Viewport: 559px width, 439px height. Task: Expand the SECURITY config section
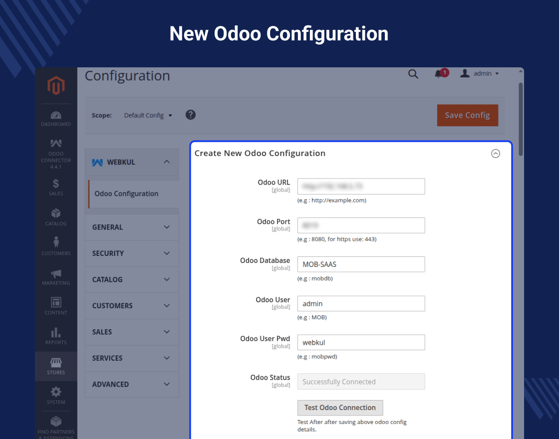point(132,253)
